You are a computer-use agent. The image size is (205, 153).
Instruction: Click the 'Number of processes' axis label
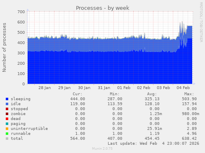point(5,47)
